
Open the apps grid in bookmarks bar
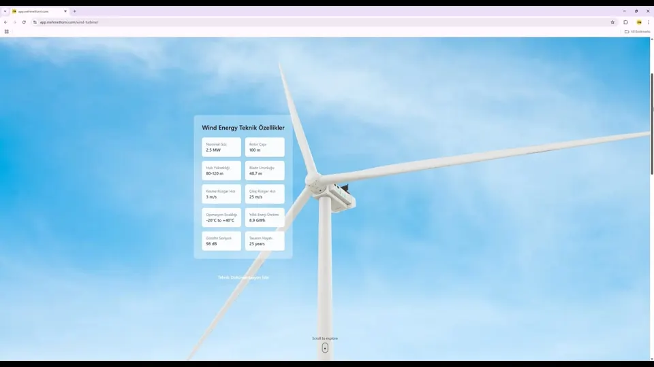[6, 32]
